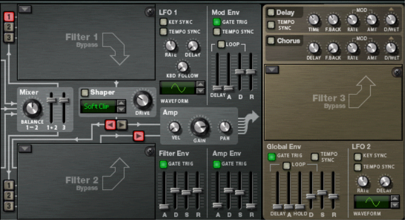Click the Filter 1 round corner button

point(150,12)
